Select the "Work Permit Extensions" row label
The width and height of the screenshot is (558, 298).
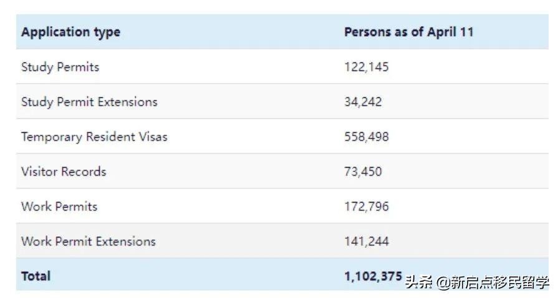pyautogui.click(x=89, y=242)
